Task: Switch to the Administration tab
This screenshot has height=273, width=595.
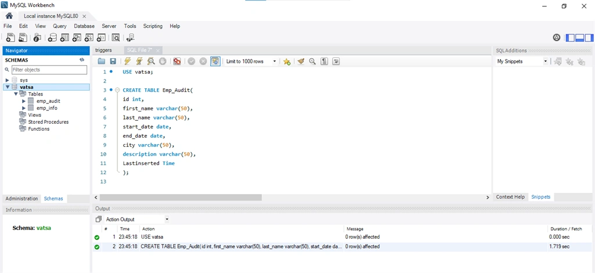Action: tap(21, 199)
